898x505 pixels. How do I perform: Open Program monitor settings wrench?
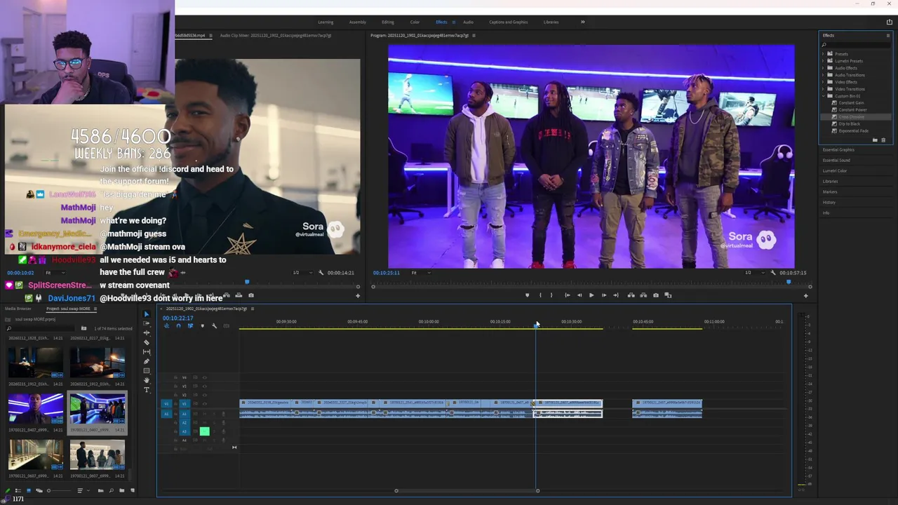[x=773, y=273]
